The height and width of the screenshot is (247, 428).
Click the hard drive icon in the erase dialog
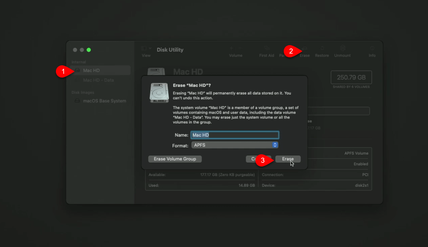pyautogui.click(x=159, y=93)
